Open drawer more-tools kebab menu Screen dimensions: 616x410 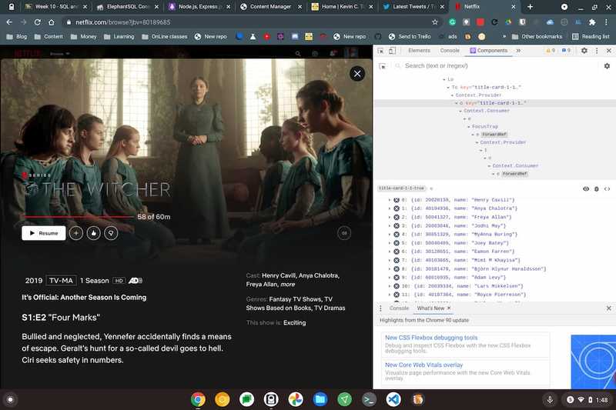tap(380, 308)
